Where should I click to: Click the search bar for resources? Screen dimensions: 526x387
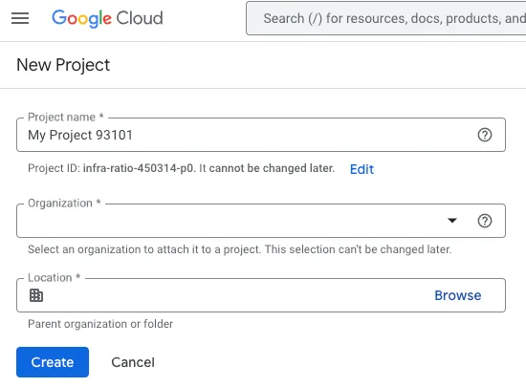pyautogui.click(x=385, y=18)
